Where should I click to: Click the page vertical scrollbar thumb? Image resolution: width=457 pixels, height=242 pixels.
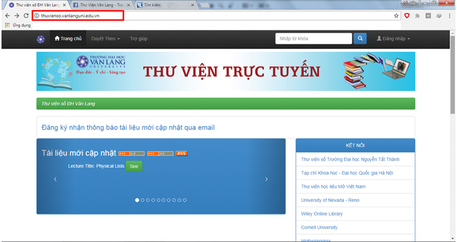click(x=452, y=75)
